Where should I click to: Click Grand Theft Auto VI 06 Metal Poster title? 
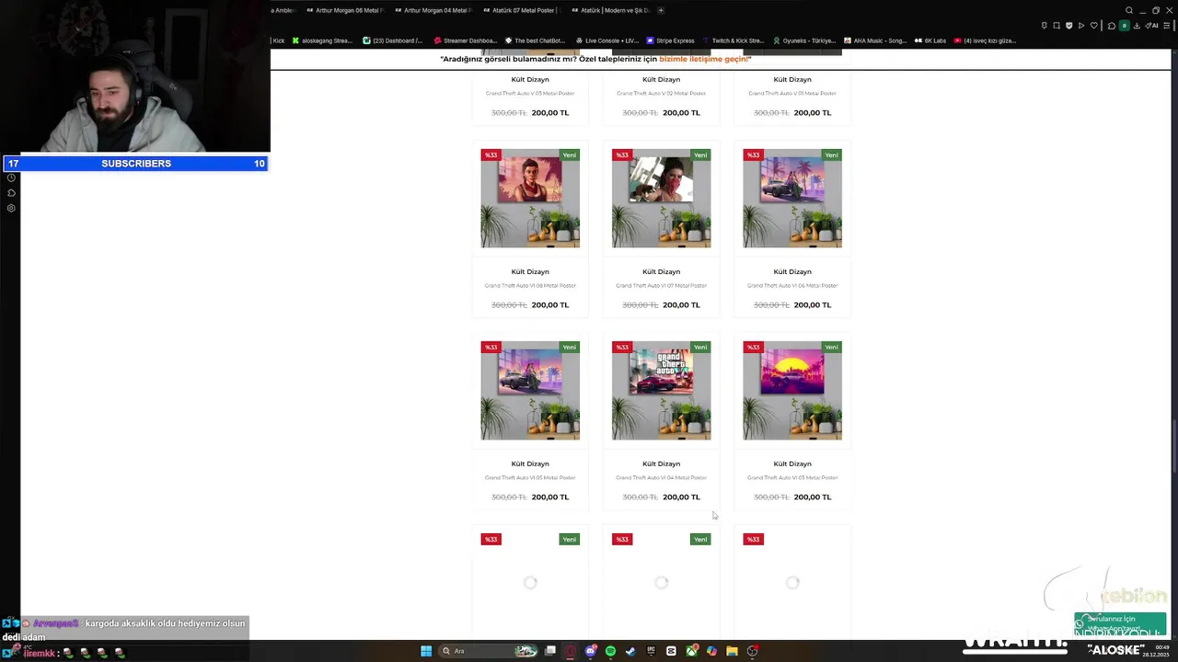792,286
